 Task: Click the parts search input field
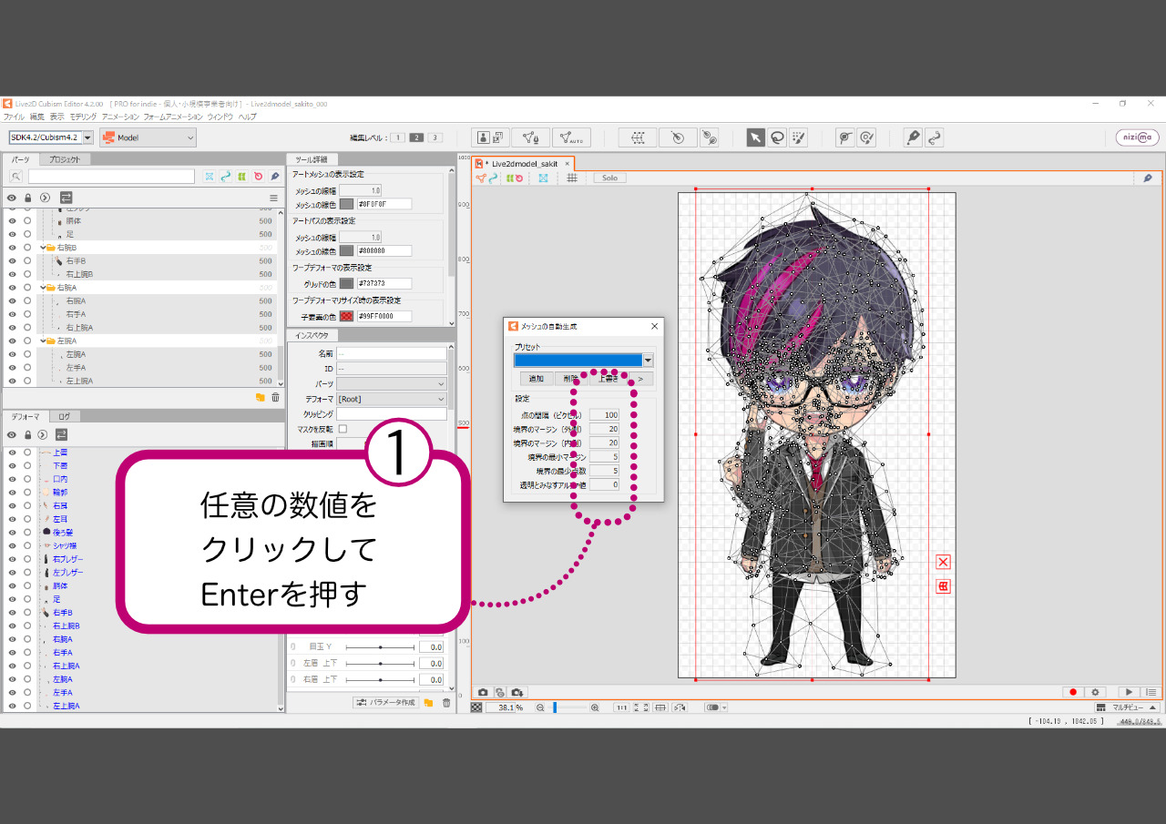click(111, 177)
